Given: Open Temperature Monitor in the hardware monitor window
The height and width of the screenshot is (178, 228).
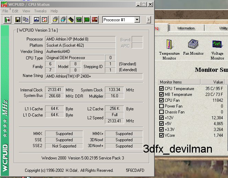Looking at the screenshot, I should click(x=169, y=49).
